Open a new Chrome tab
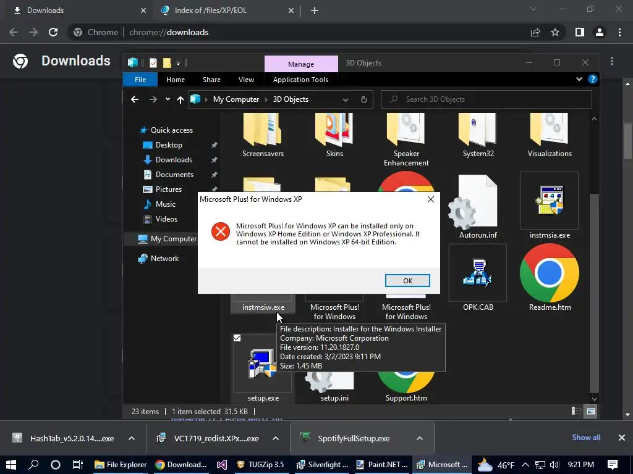Image resolution: width=633 pixels, height=474 pixels. (315, 10)
